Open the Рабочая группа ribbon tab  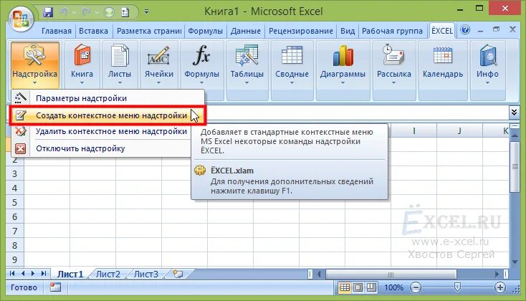click(x=392, y=31)
